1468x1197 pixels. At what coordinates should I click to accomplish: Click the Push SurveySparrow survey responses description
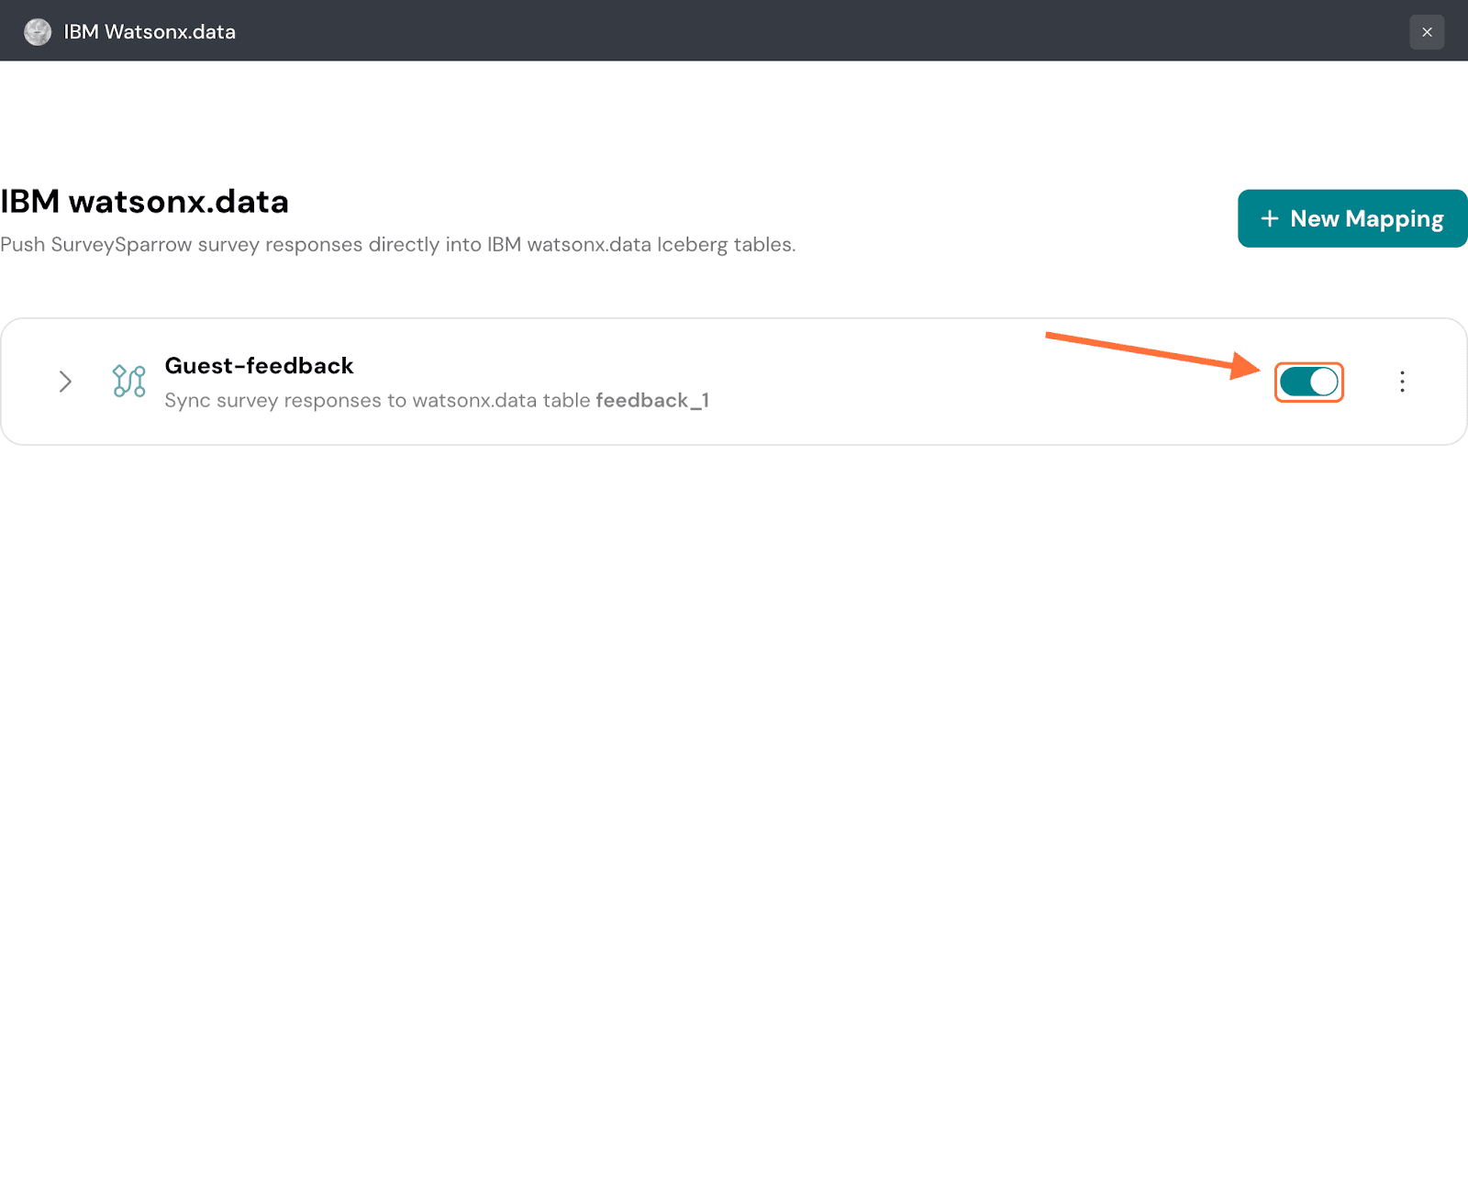tap(397, 245)
